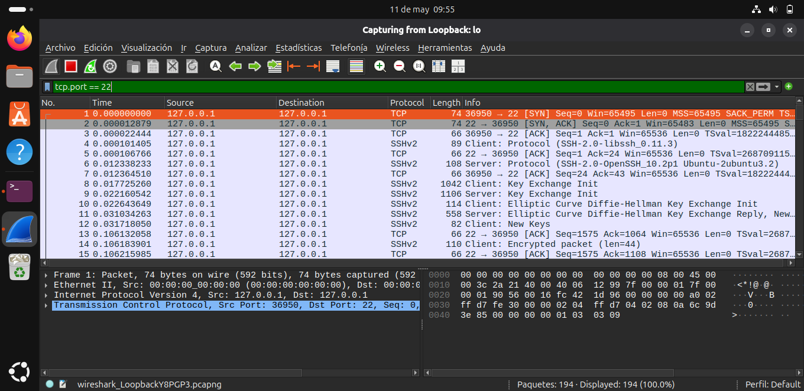Expand the Ethernet II details row
The image size is (804, 391).
point(47,285)
